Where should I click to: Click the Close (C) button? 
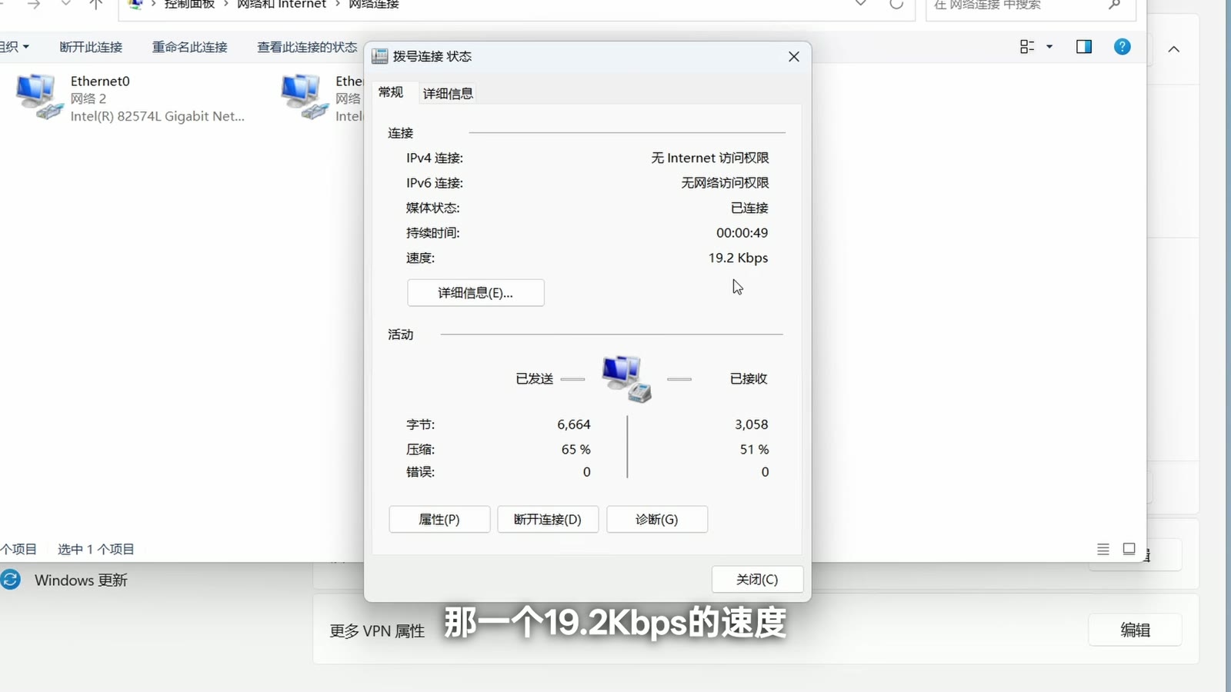tap(757, 579)
